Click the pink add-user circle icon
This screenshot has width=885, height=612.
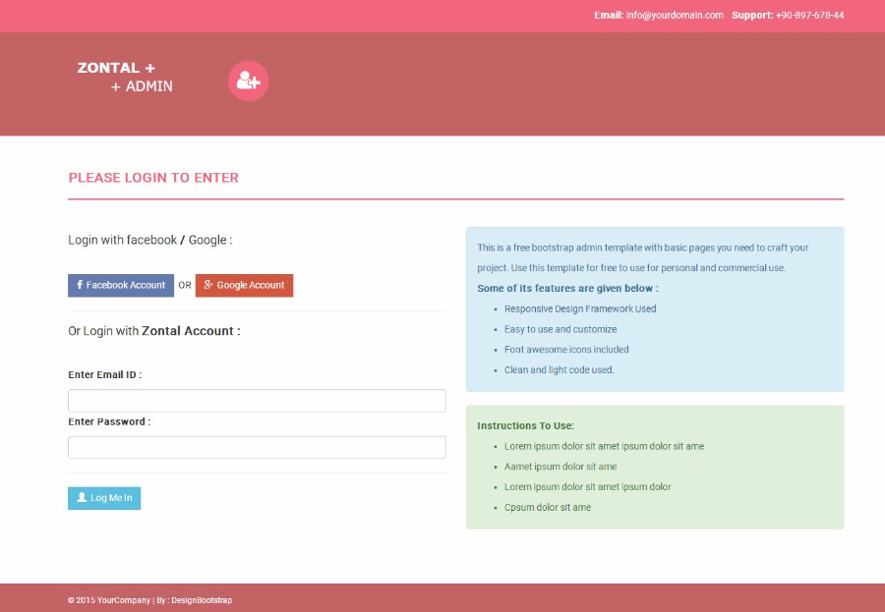point(249,81)
